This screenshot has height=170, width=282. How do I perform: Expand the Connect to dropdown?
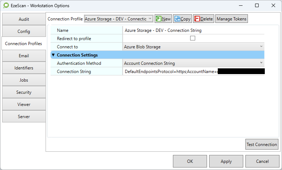pyautogui.click(x=193, y=47)
